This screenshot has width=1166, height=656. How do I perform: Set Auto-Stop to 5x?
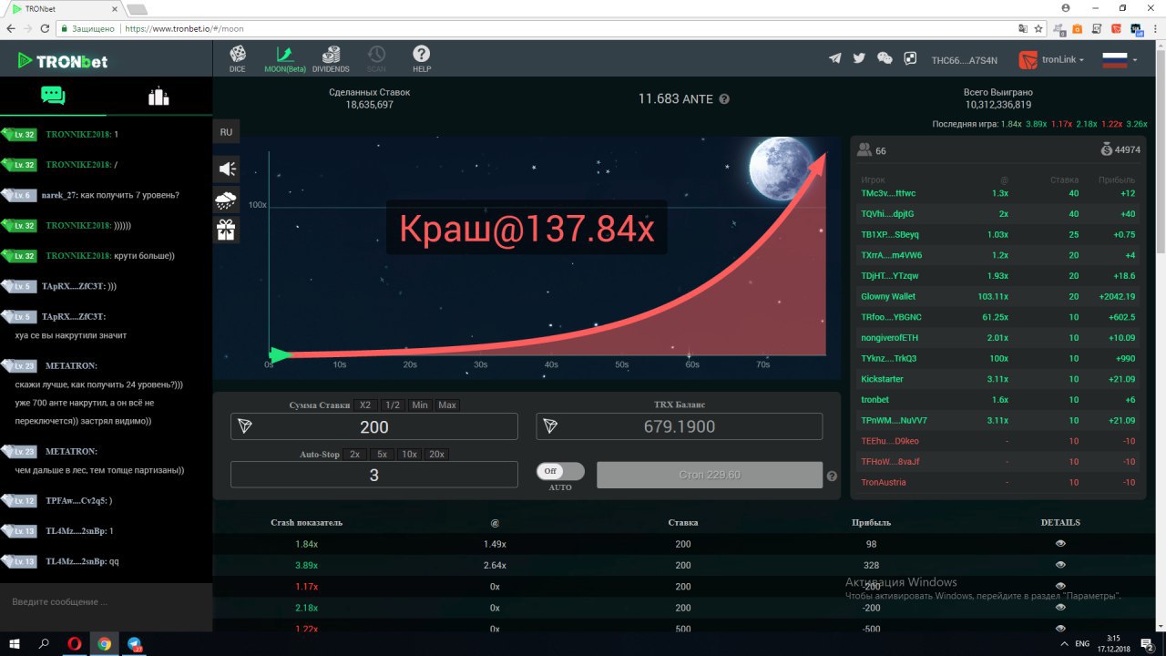coord(382,454)
